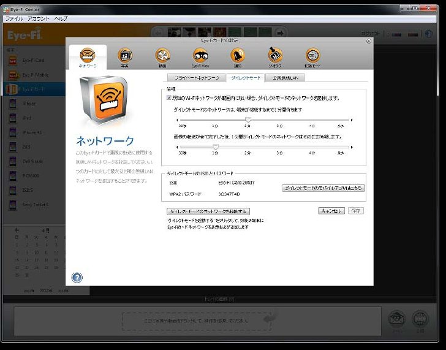Select Dell Streak device in the sidebar
446x350 pixels.
click(34, 161)
